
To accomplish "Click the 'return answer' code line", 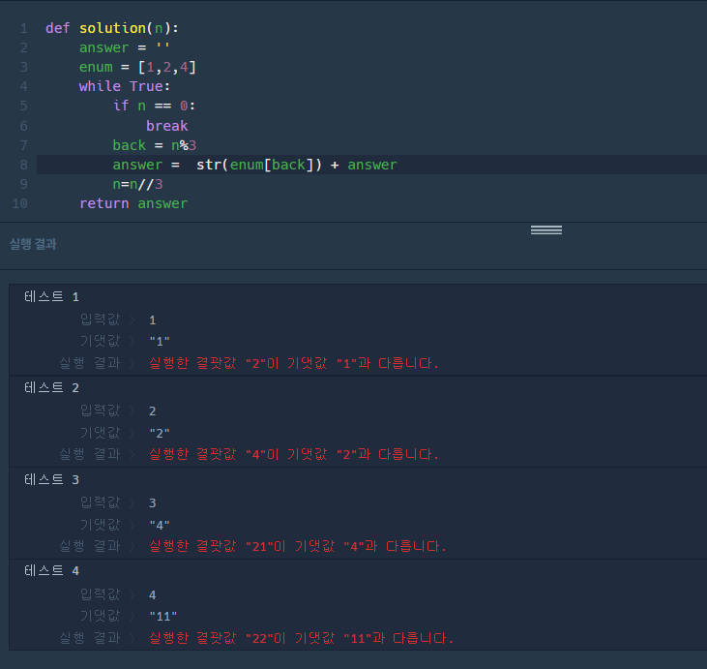I will tap(133, 203).
